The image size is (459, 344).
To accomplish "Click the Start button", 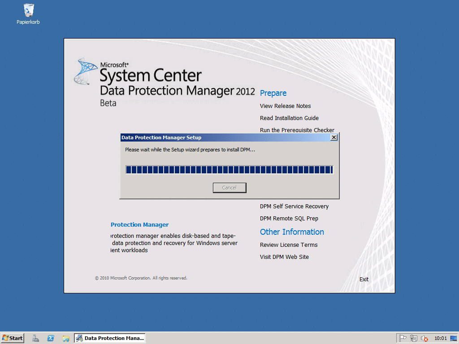I will click(13, 338).
